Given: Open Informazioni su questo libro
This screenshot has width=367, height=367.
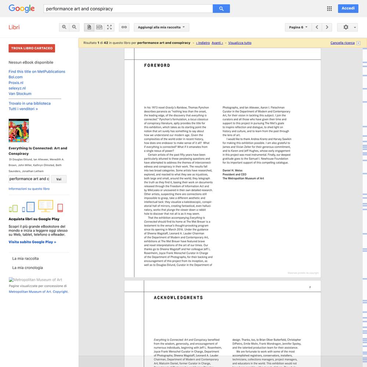Looking at the screenshot, I should click(x=29, y=189).
